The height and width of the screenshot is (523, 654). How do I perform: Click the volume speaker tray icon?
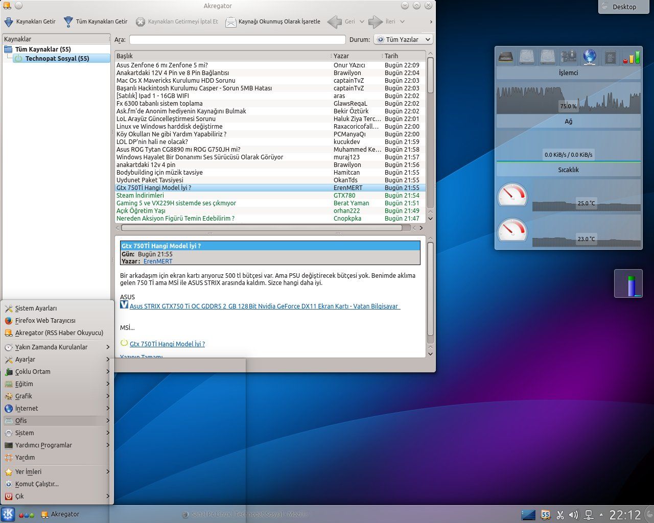click(574, 515)
